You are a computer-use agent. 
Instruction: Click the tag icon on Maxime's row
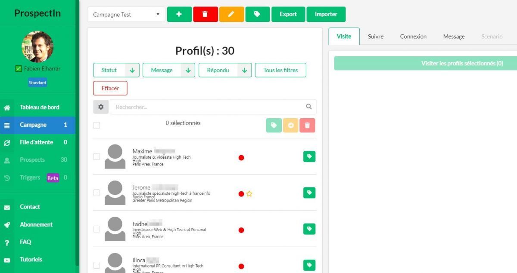(x=309, y=157)
